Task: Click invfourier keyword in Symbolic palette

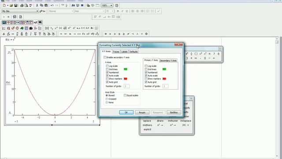Action: coord(173,121)
